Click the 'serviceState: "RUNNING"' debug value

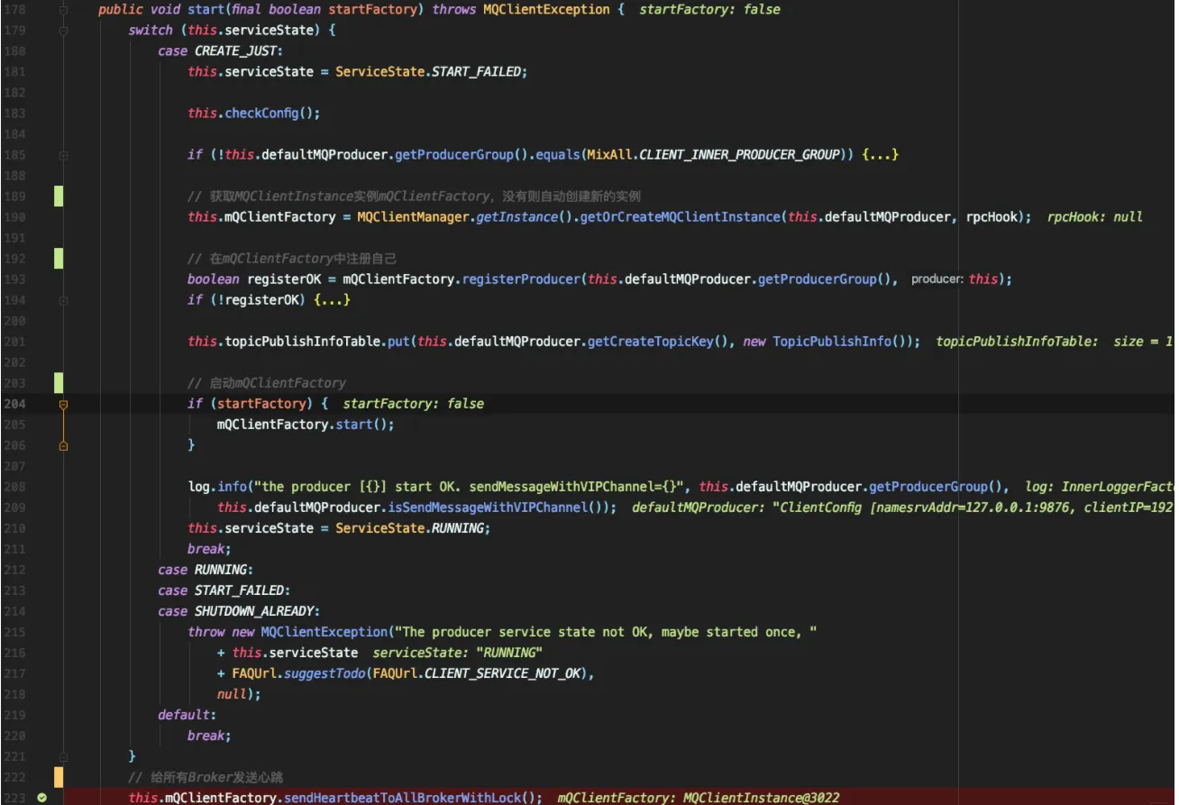(458, 653)
